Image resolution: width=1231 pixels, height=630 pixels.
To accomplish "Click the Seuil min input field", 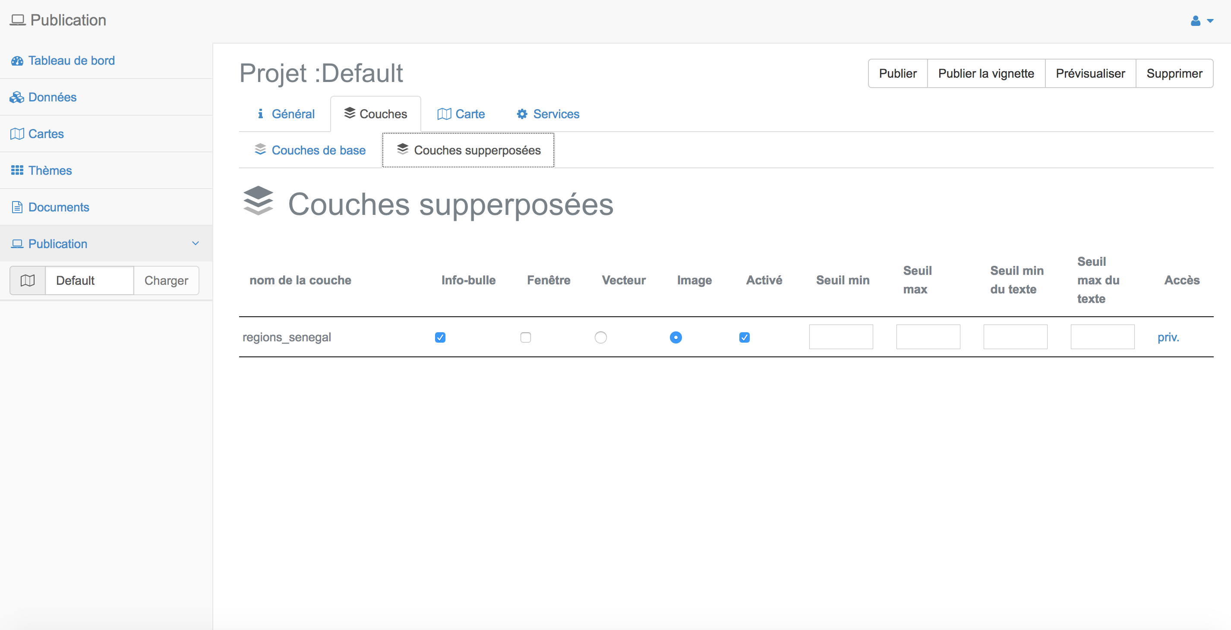I will point(841,337).
